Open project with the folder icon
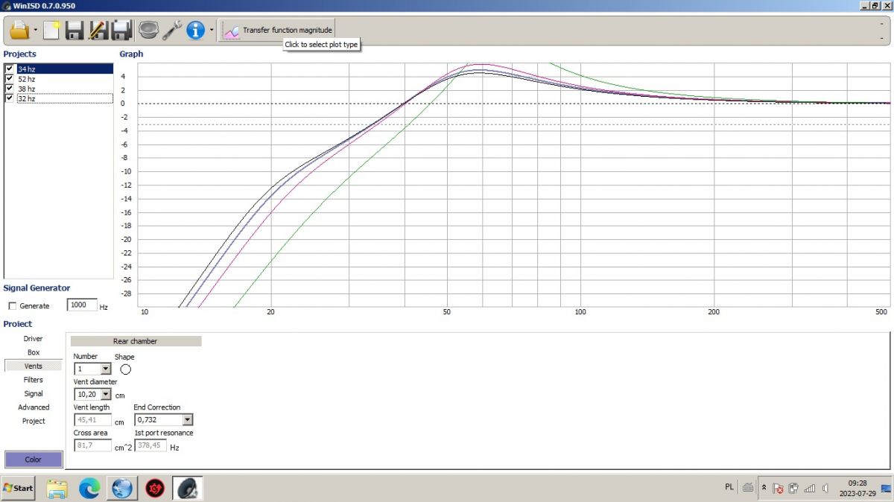894x502 pixels. (19, 31)
